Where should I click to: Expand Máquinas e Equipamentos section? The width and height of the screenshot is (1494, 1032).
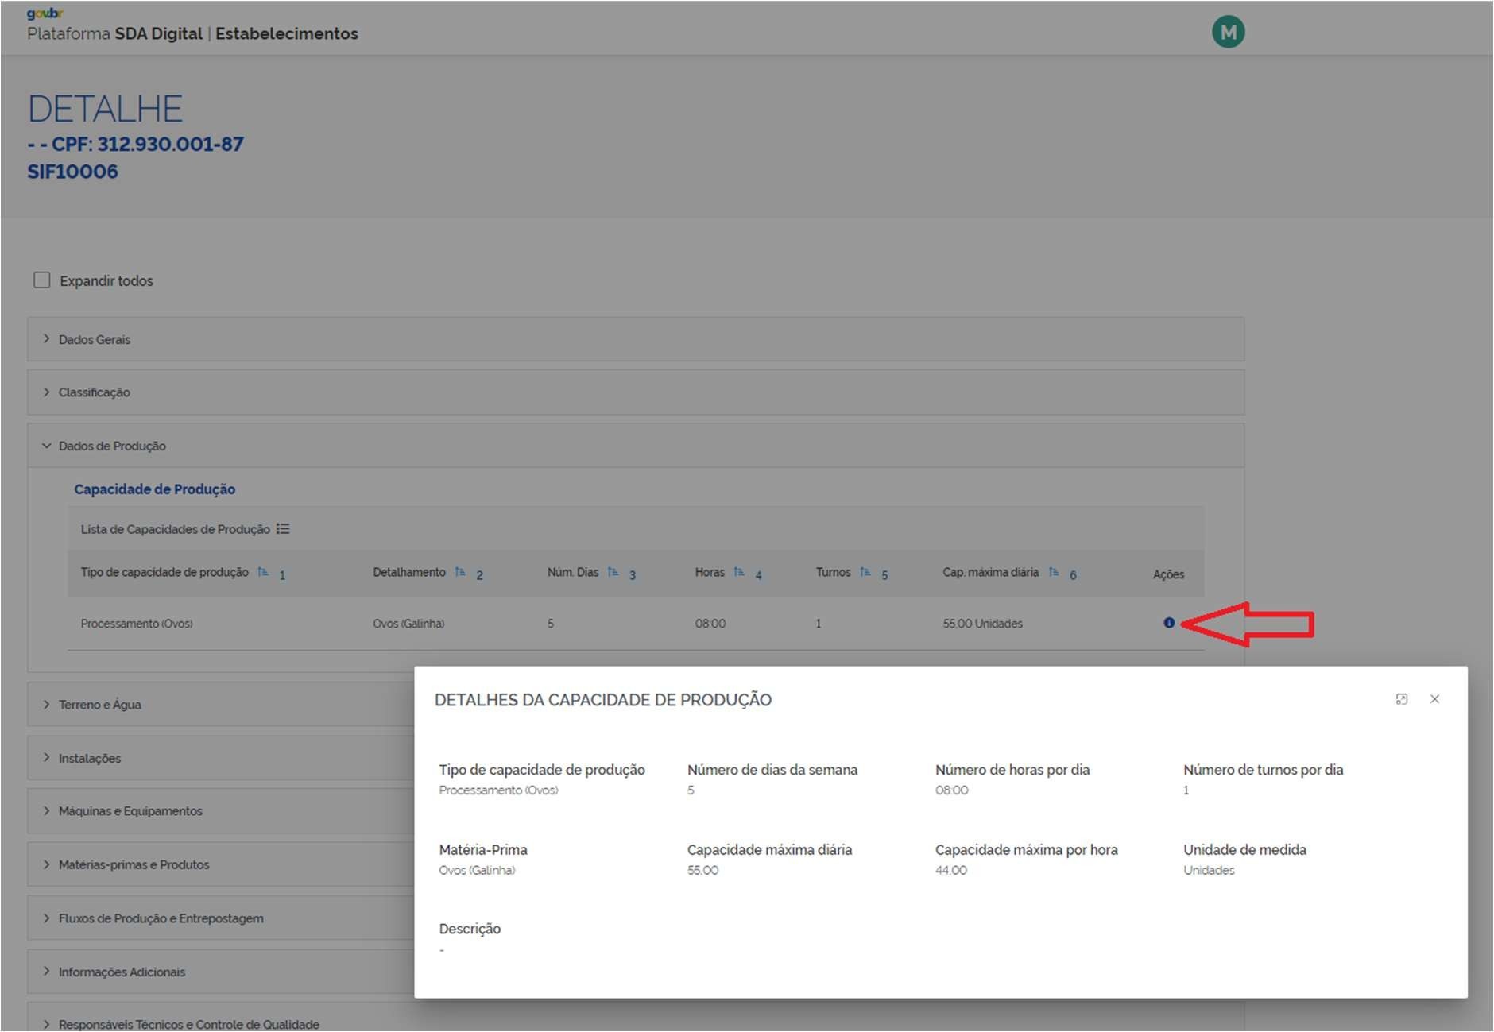[x=130, y=811]
